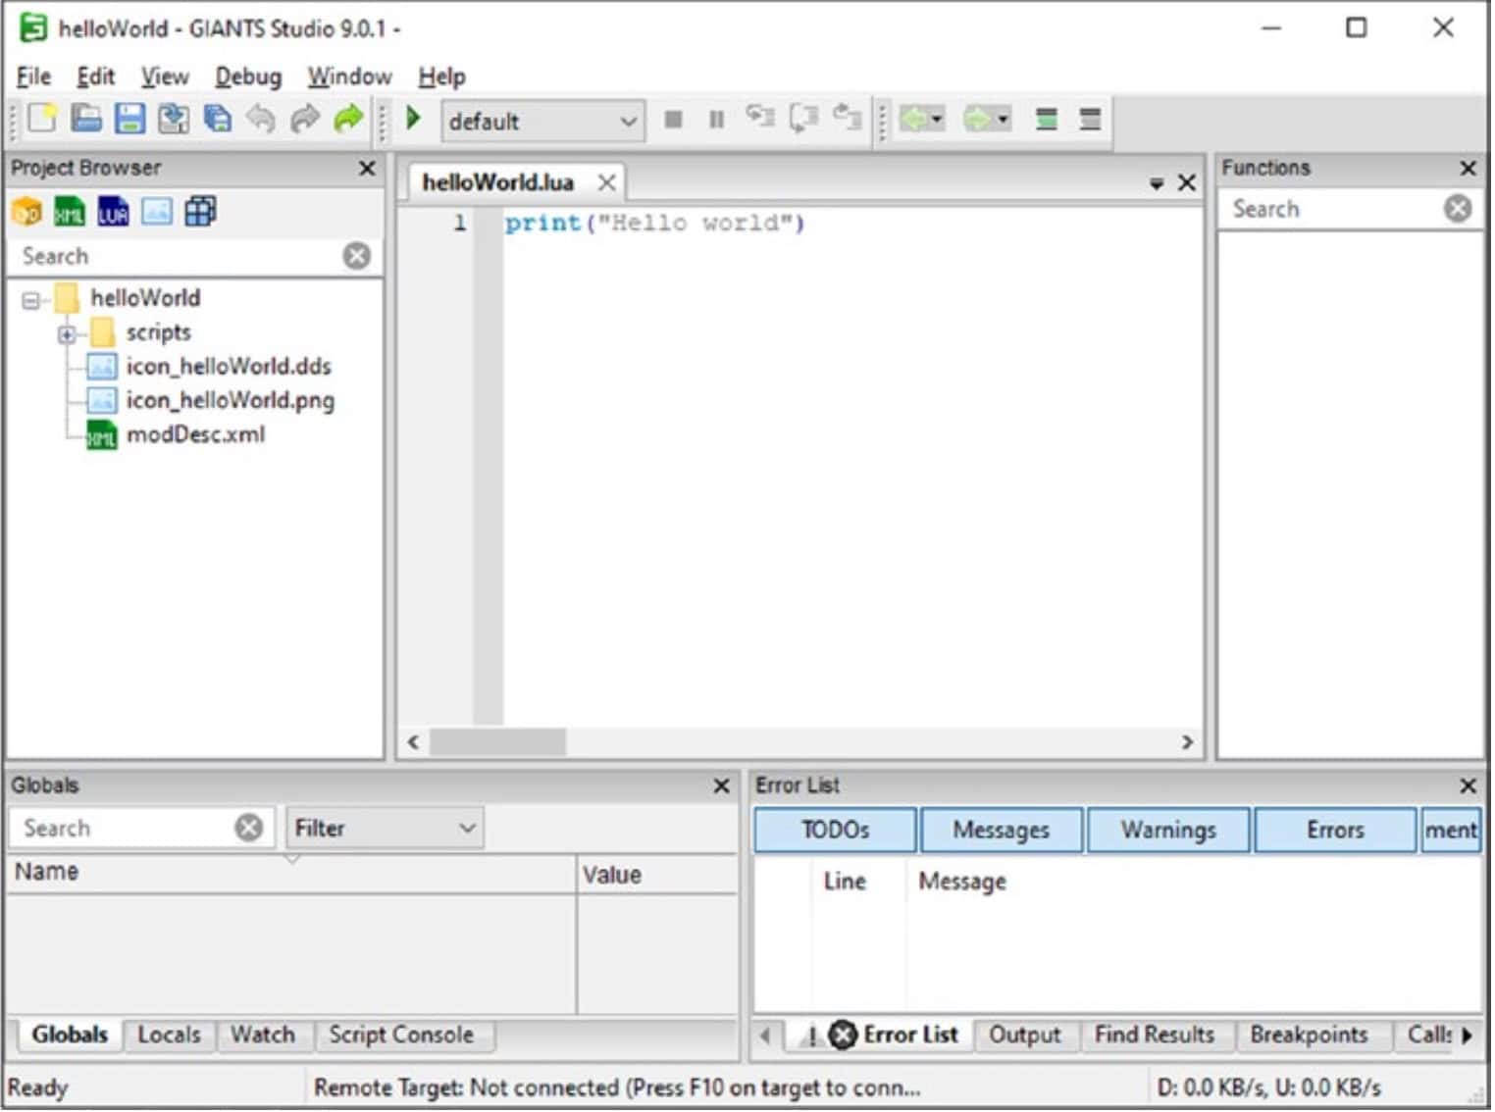Click the green arrow toolbar icon

[x=348, y=119]
